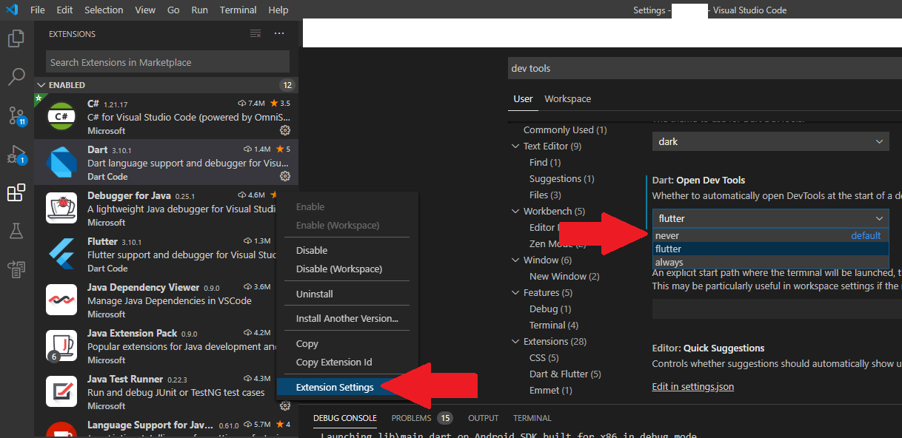Image resolution: width=902 pixels, height=438 pixels.
Task: Open the Edit in settings.json link
Action: pos(693,386)
